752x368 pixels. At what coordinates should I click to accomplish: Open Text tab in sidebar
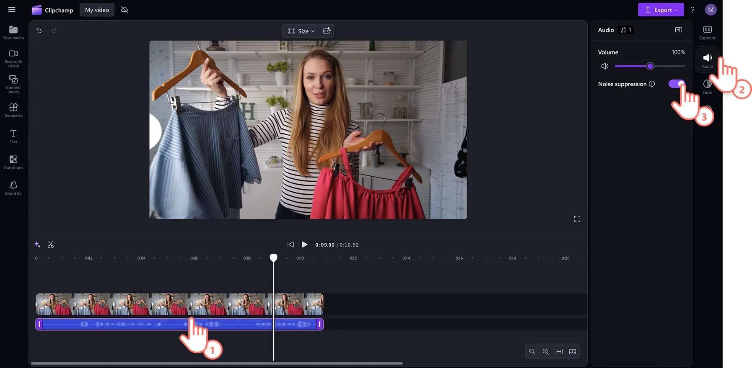click(x=13, y=136)
